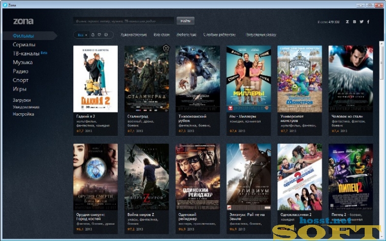The height and width of the screenshot is (241, 386).
Task: Click the bell subscriptions filter icon
Action: click(x=93, y=35)
